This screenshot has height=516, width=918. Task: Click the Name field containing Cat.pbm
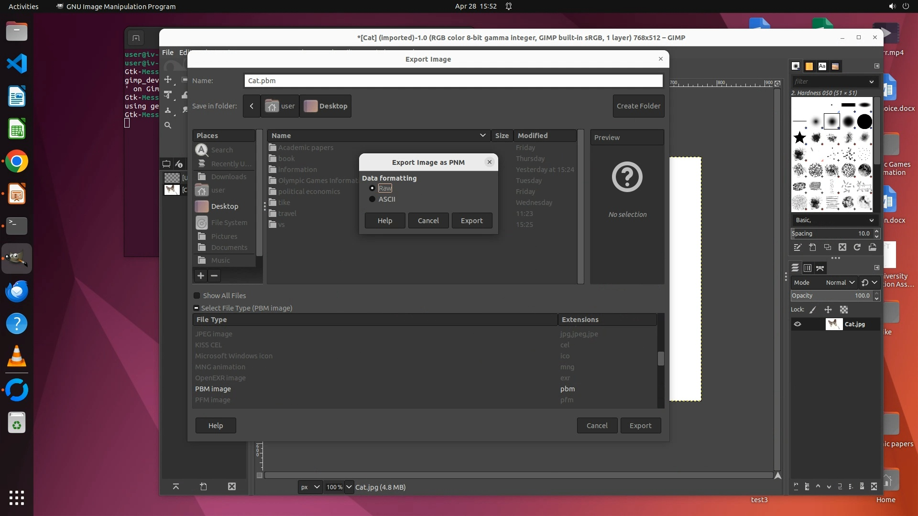453,81
